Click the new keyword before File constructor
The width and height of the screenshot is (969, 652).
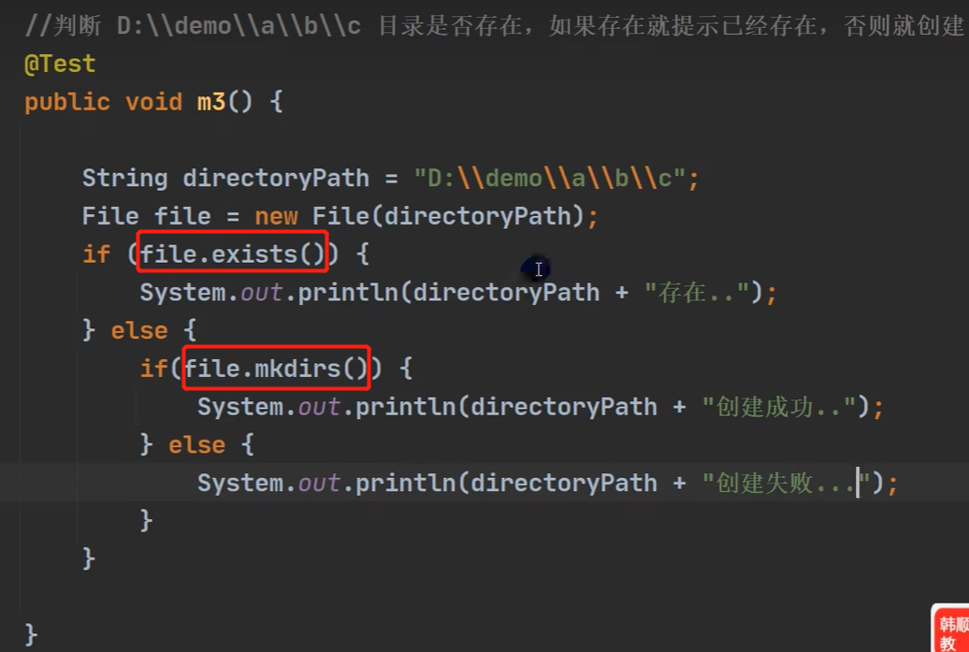[276, 217]
